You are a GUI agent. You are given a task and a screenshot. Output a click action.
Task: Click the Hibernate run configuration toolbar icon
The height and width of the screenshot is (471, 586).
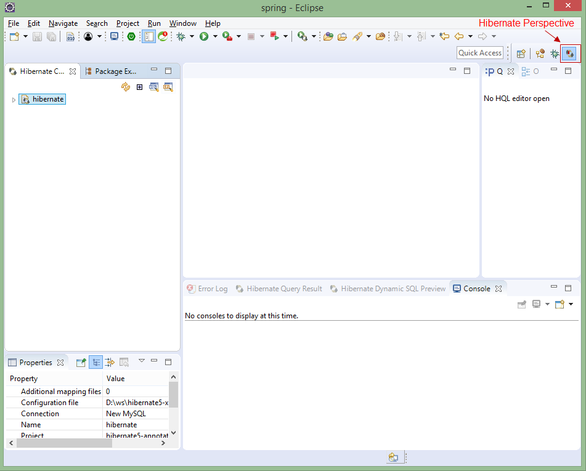303,36
